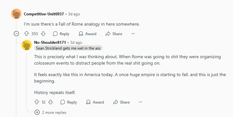The height and width of the screenshot is (117, 233).
Task: Collapse the Competitive-Unit6937 comment thread
Action: click(x=16, y=34)
